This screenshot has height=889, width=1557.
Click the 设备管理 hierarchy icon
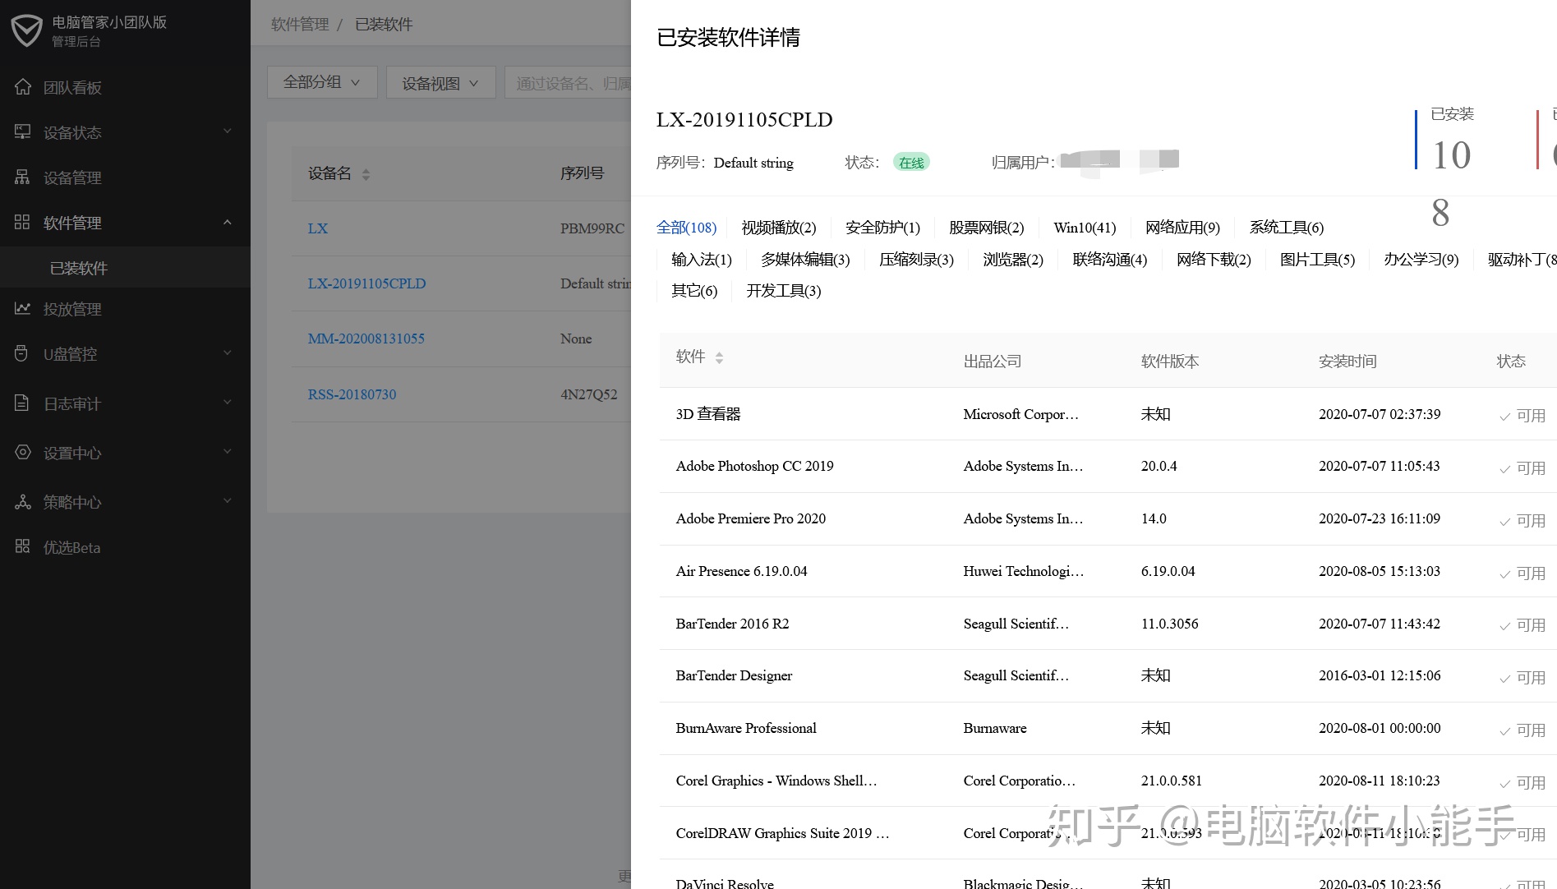tap(23, 177)
